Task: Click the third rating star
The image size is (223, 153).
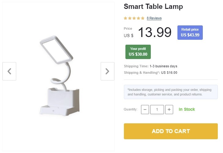Action: tap(134, 18)
